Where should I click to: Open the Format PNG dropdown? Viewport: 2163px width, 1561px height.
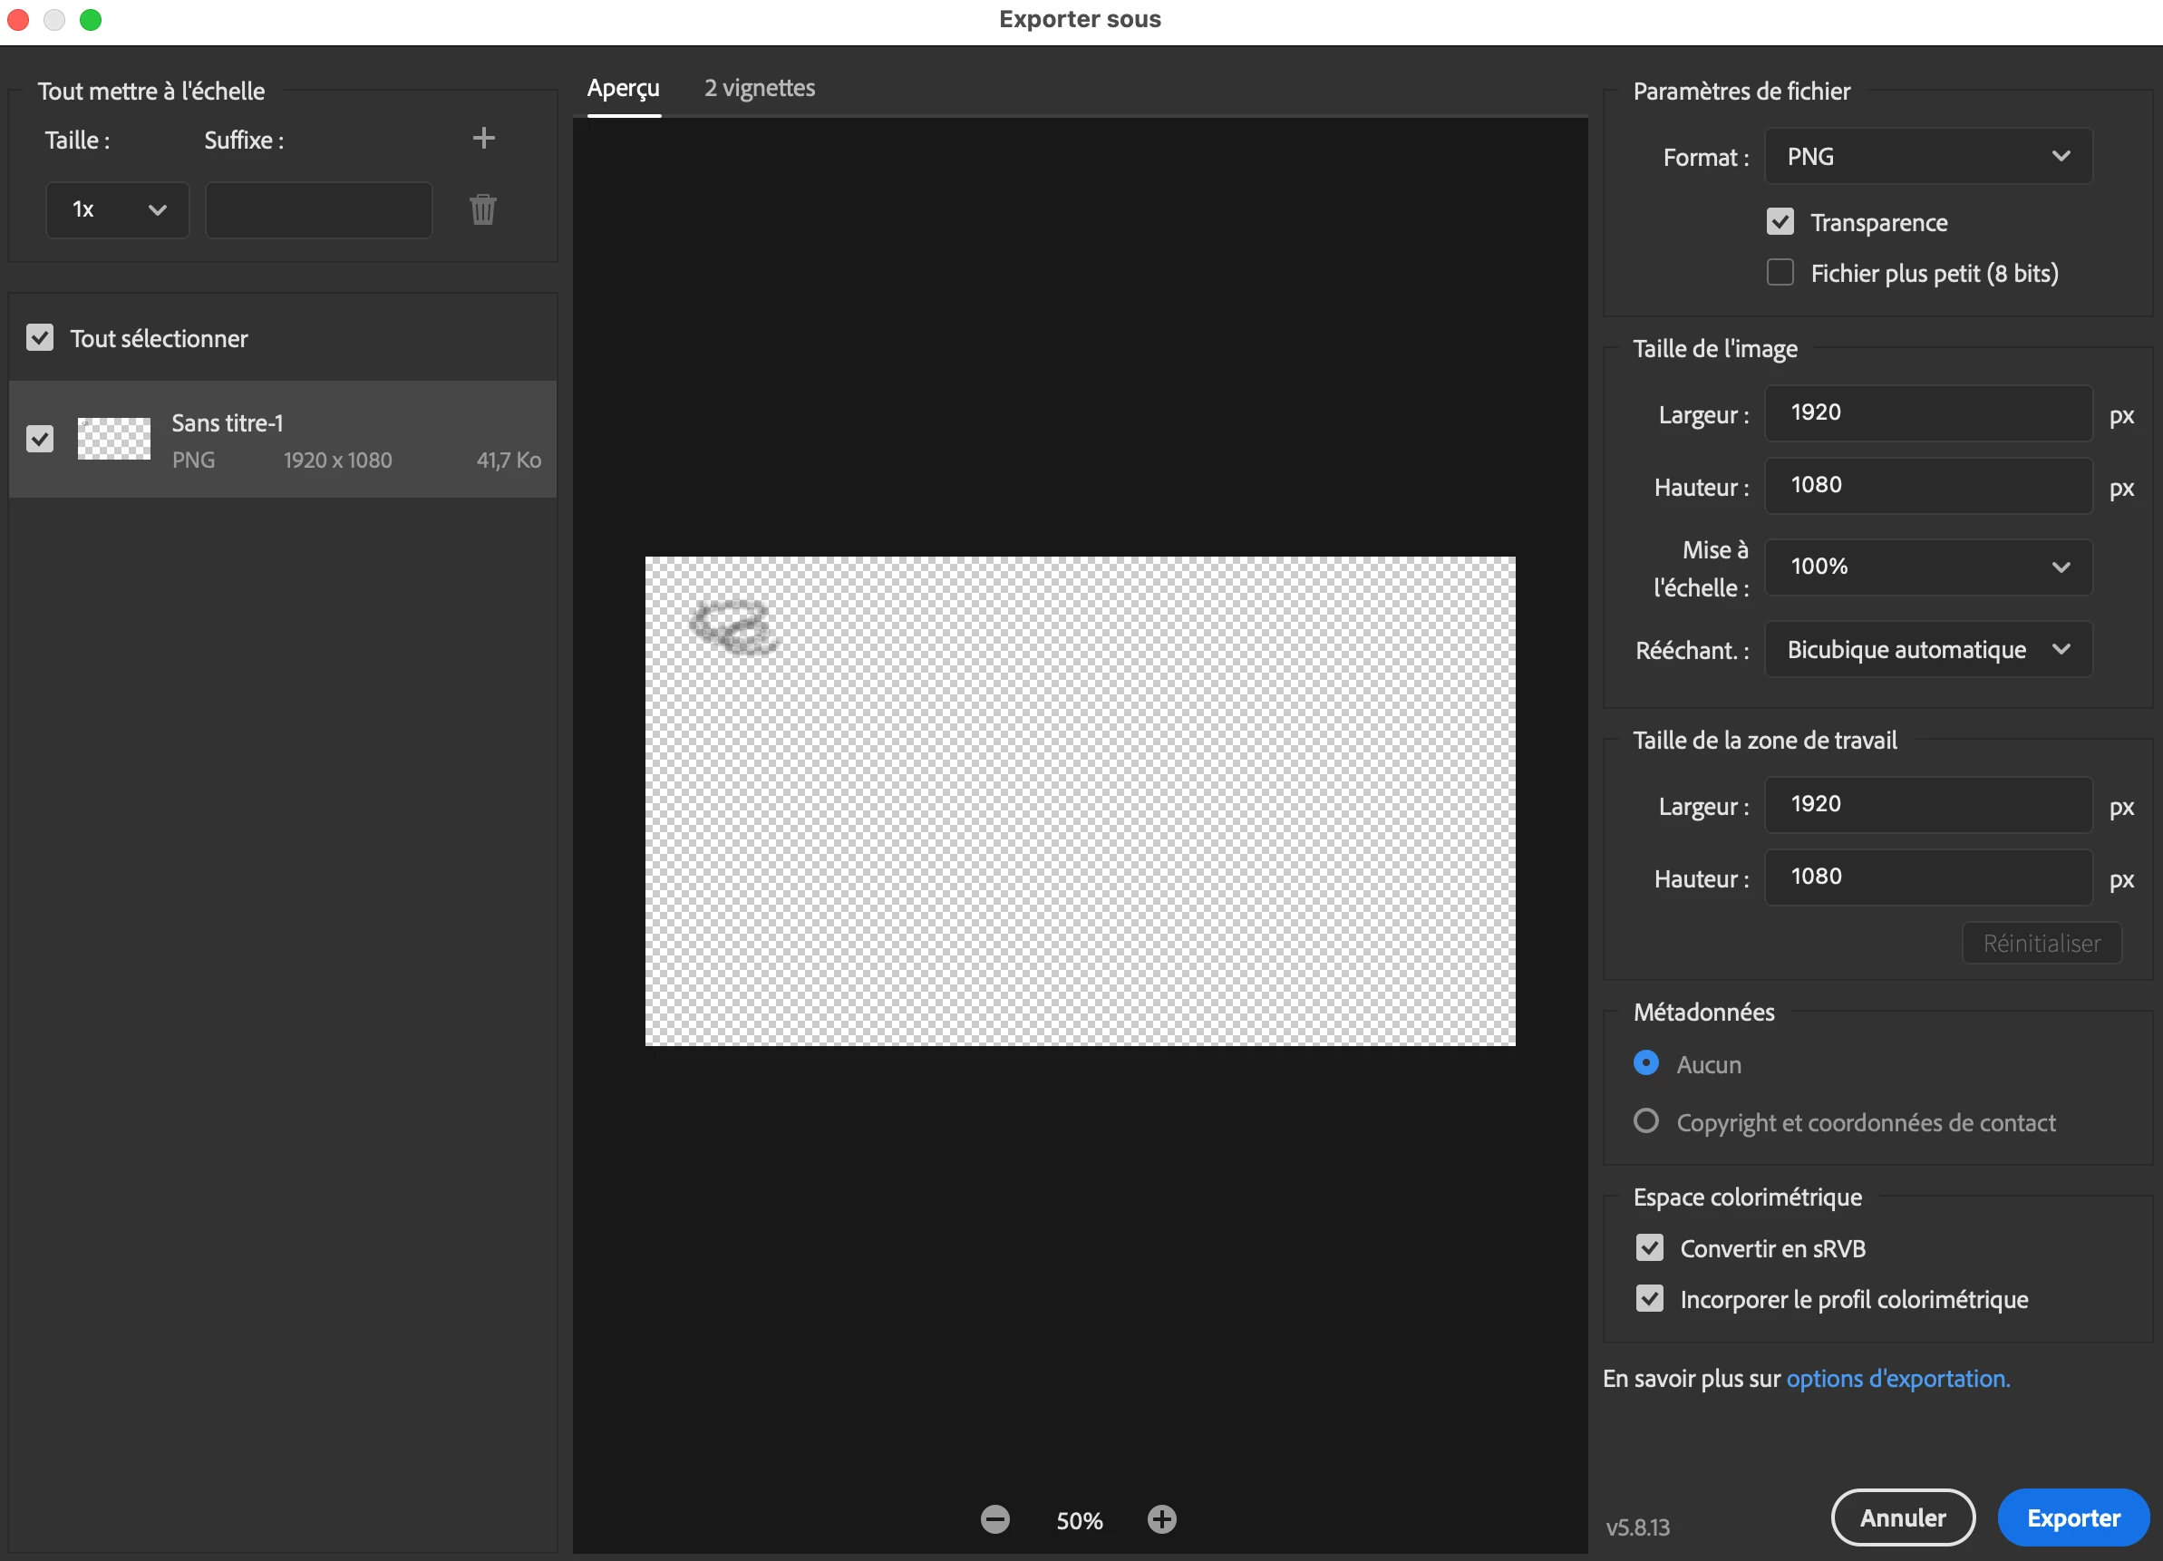pyautogui.click(x=1927, y=157)
